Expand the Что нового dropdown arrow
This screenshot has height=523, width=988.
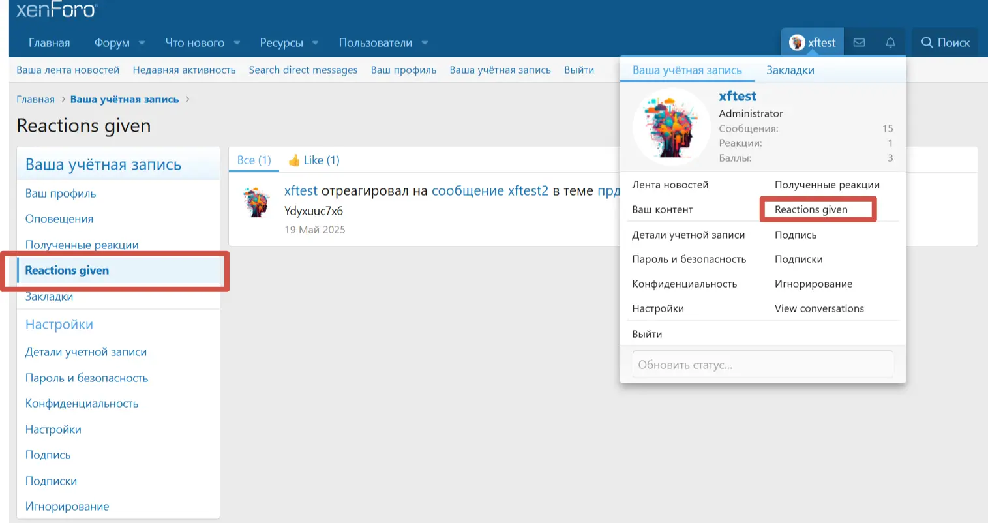pos(237,43)
